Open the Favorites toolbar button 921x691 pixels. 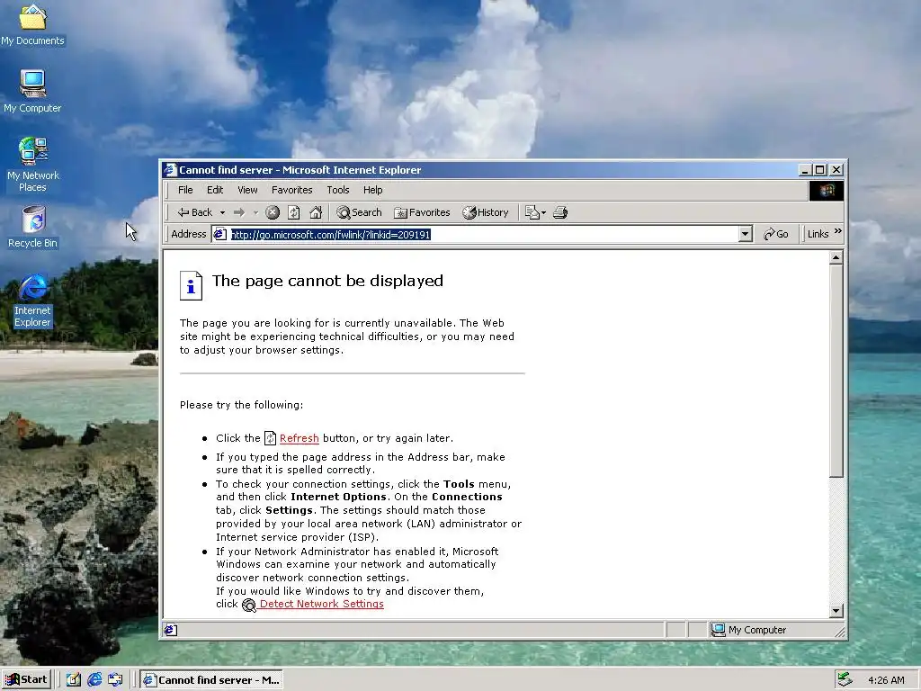422,212
